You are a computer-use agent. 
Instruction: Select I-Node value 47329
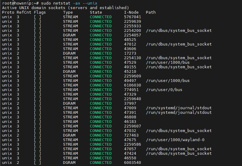pyautogui.click(x=130, y=94)
